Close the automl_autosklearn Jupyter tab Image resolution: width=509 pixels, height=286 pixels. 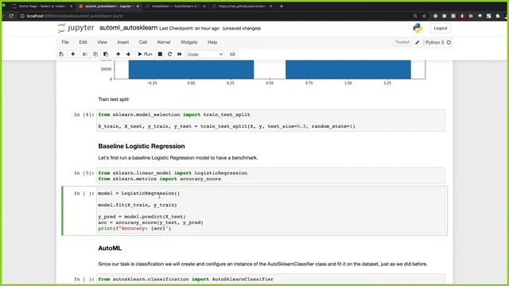point(138,6)
